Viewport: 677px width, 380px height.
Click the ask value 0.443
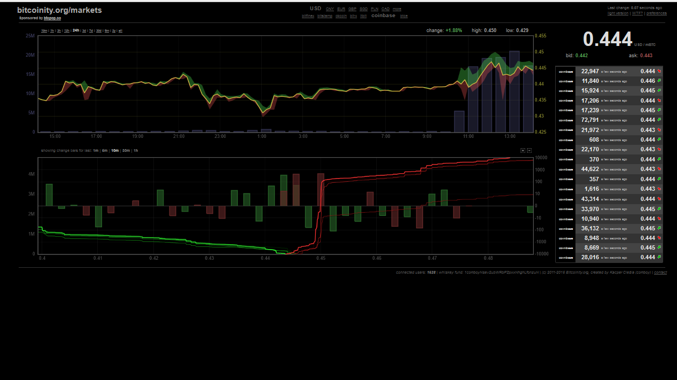646,56
